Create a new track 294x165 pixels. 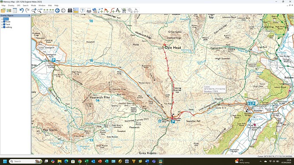point(112,11)
